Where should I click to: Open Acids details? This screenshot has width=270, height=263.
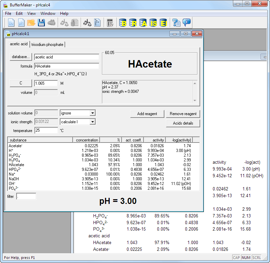tap(183, 123)
